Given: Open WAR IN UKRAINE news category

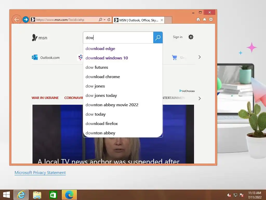Looking at the screenshot, I should point(45,98).
